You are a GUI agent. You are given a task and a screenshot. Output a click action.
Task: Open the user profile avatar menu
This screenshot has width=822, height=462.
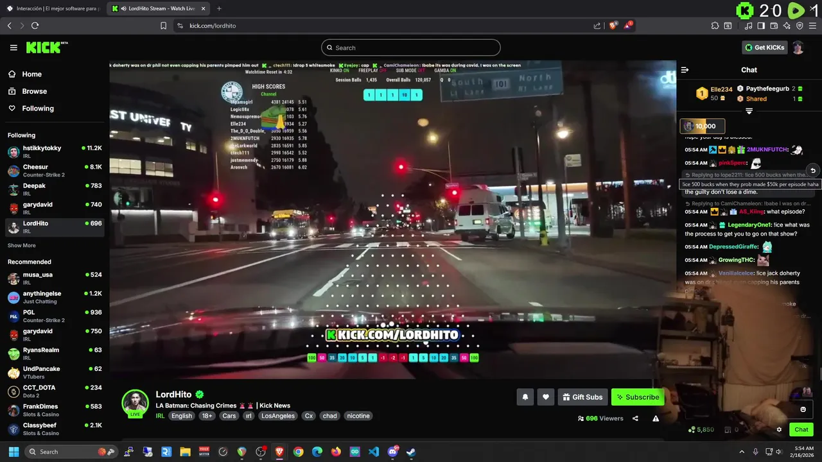[798, 47]
